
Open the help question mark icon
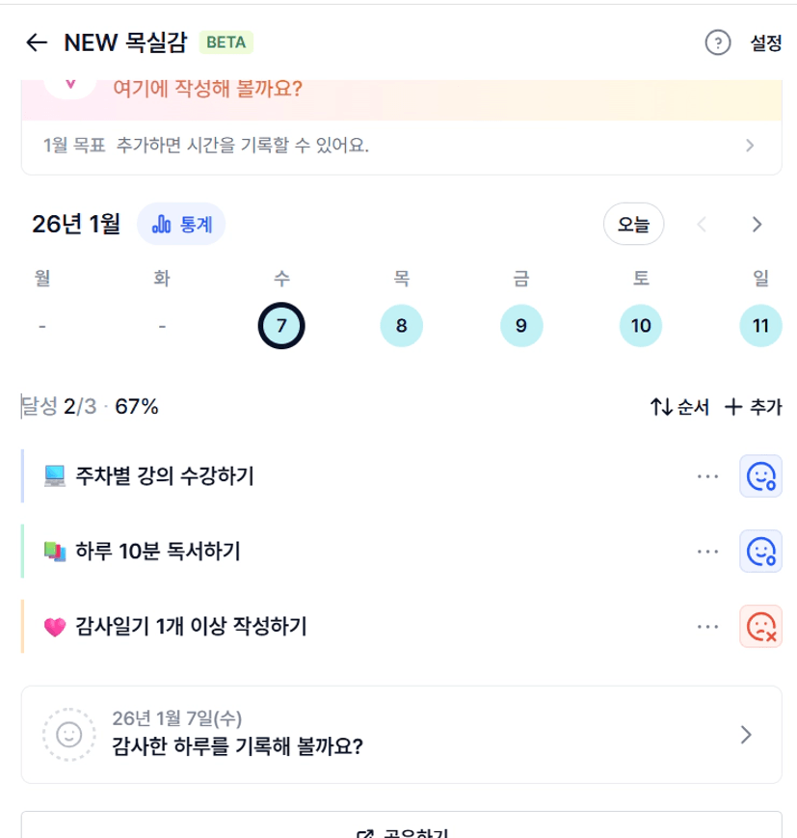click(x=718, y=42)
